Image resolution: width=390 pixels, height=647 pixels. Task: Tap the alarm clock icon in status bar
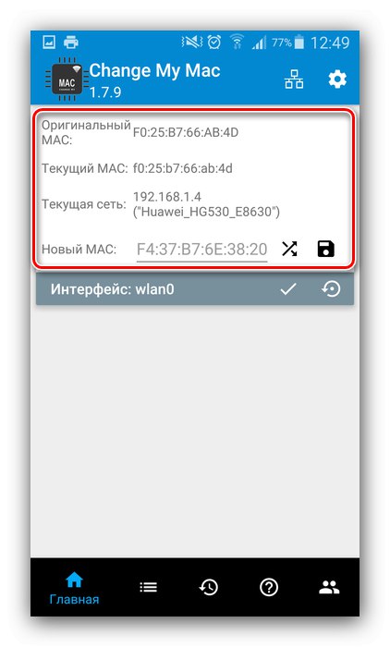(x=213, y=43)
